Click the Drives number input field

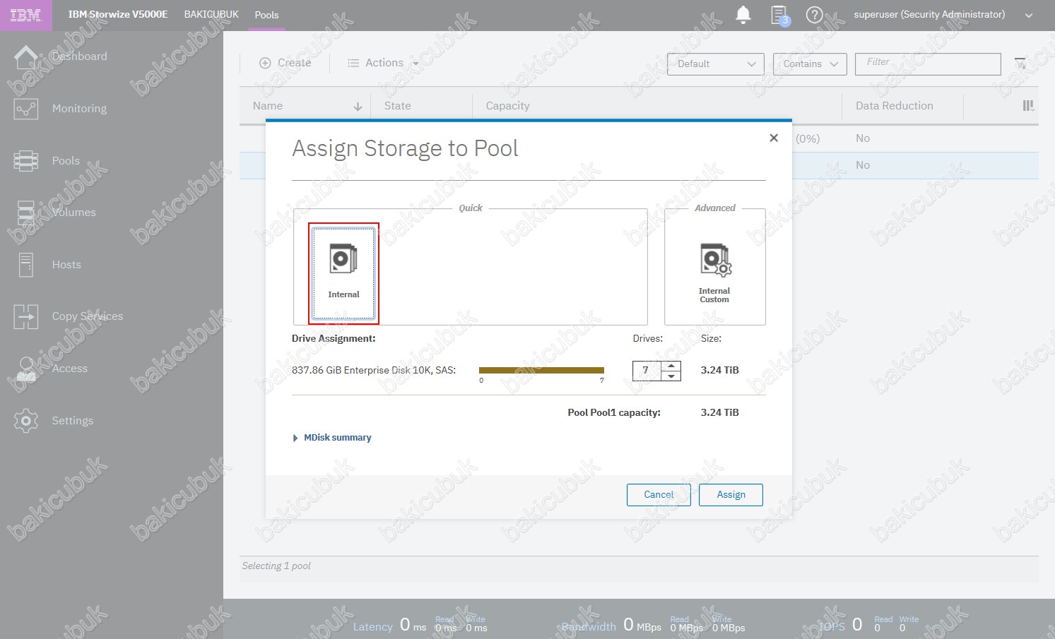pyautogui.click(x=647, y=371)
